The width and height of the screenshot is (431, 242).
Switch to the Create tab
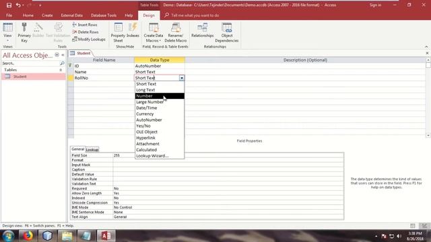(x=47, y=15)
